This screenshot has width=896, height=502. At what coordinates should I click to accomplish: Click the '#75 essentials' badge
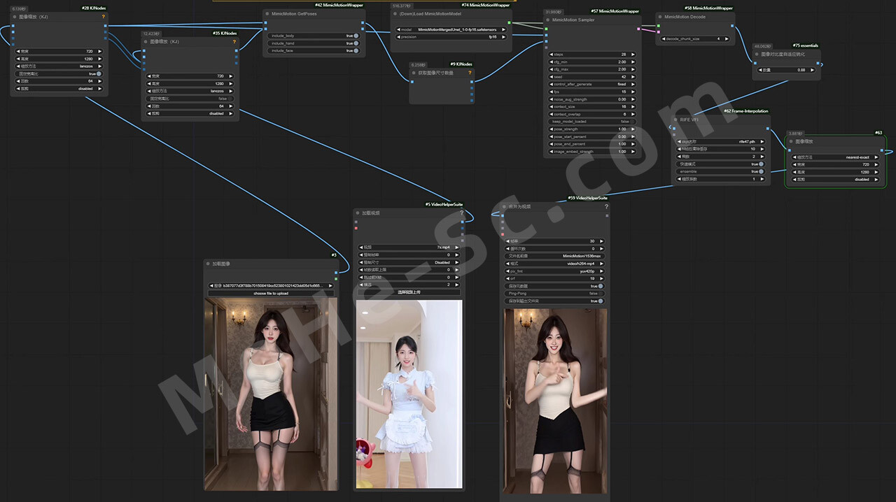tap(805, 45)
